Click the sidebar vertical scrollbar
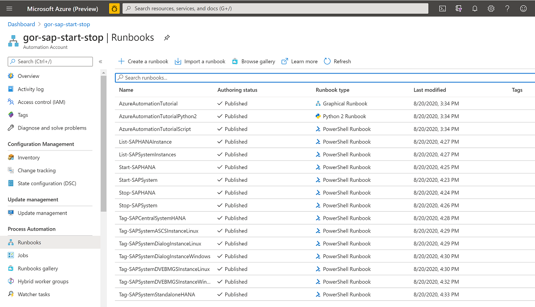 [103, 143]
